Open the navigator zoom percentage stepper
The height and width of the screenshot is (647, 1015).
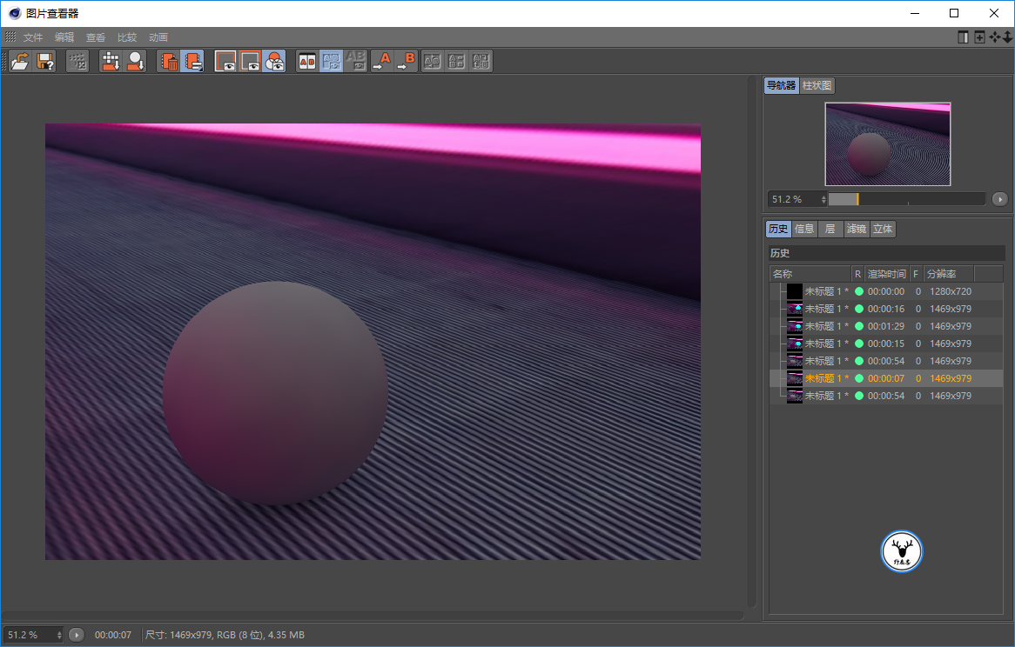click(x=823, y=199)
